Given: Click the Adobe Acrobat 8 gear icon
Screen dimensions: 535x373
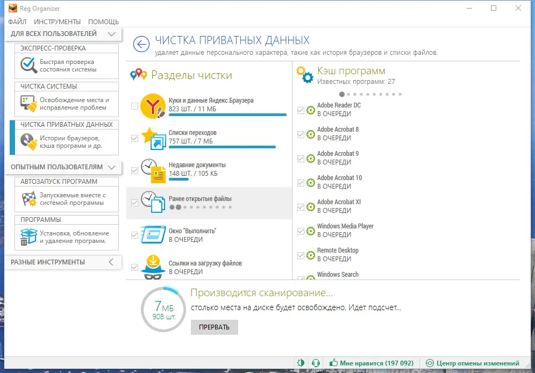Looking at the screenshot, I should pos(310,134).
